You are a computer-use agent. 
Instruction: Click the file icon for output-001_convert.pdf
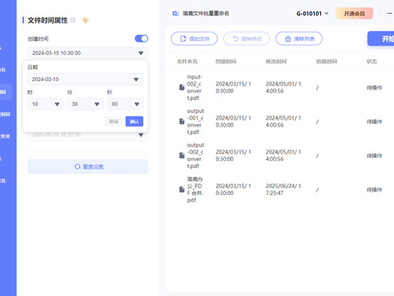[182, 121]
